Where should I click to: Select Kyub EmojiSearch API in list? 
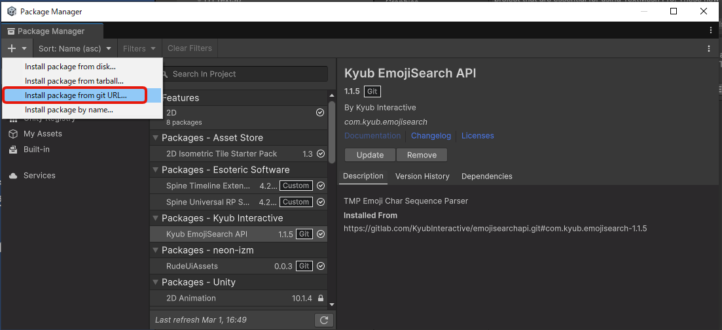(x=239, y=235)
